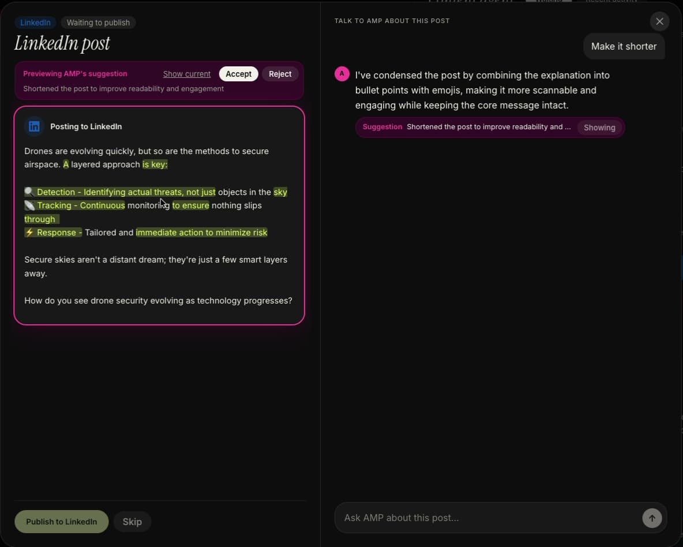Click the magnifying glass emoji before Detection
This screenshot has height=547, width=683.
tap(29, 192)
